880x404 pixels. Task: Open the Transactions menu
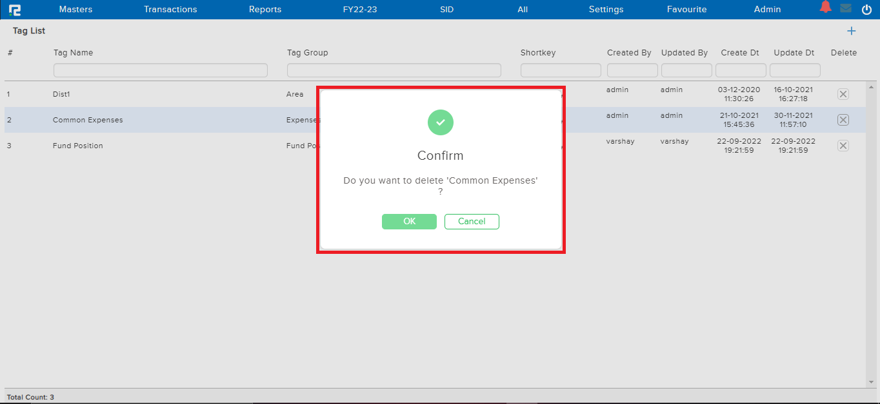pos(170,10)
